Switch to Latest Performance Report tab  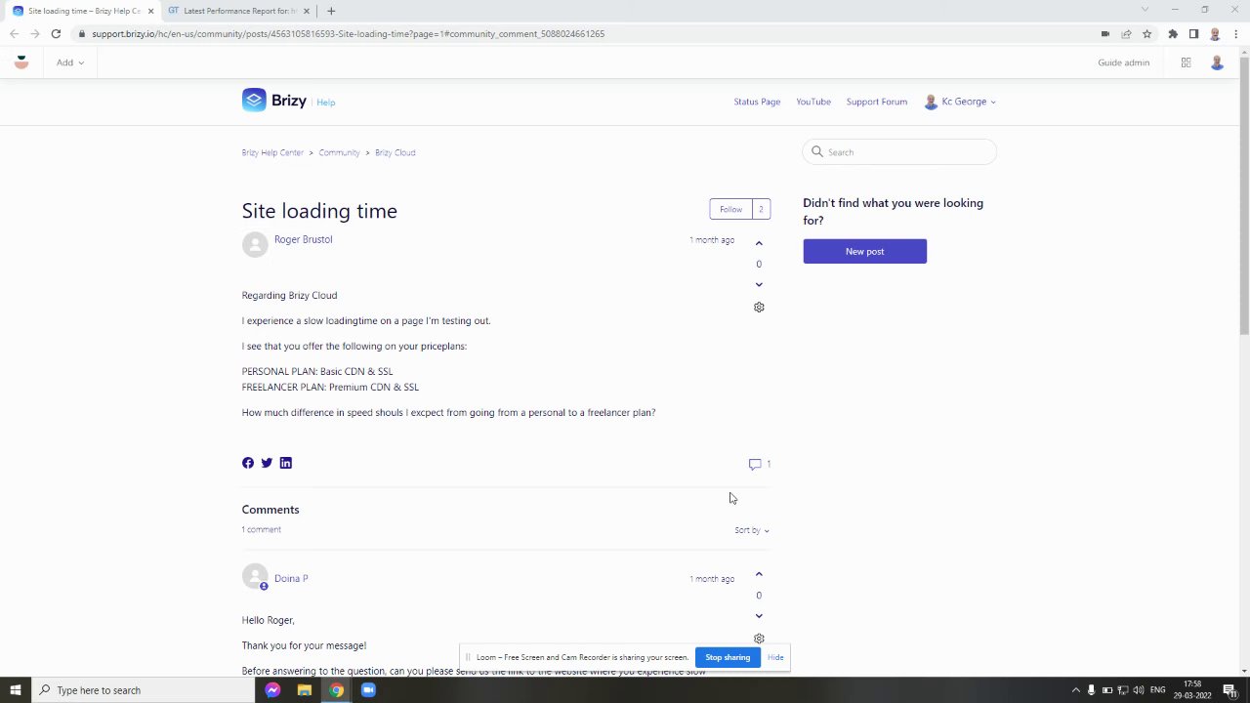tap(239, 11)
